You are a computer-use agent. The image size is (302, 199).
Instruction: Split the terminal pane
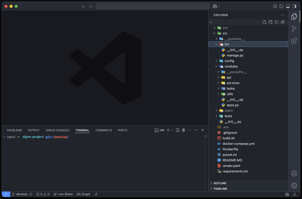(x=178, y=130)
